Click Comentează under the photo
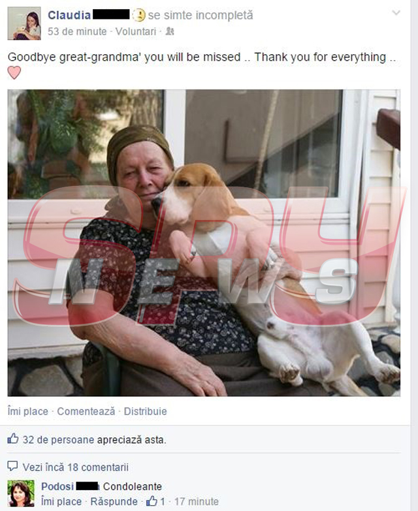Viewport: 418px width, 511px height. [x=86, y=411]
